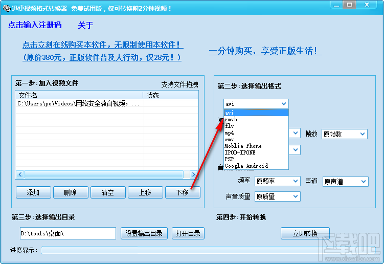This screenshot has height=264, width=384.
Task: Open the 频率 dropdown showing 原频率
Action: pos(278,181)
